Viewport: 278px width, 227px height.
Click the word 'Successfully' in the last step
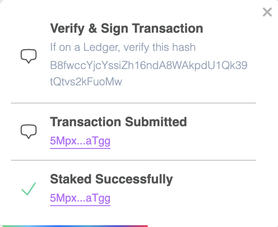(134, 179)
